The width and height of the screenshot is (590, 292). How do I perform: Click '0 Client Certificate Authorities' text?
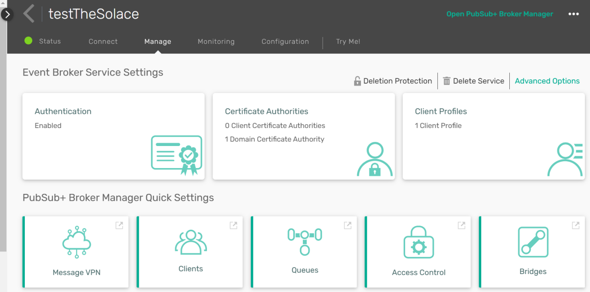click(x=275, y=126)
